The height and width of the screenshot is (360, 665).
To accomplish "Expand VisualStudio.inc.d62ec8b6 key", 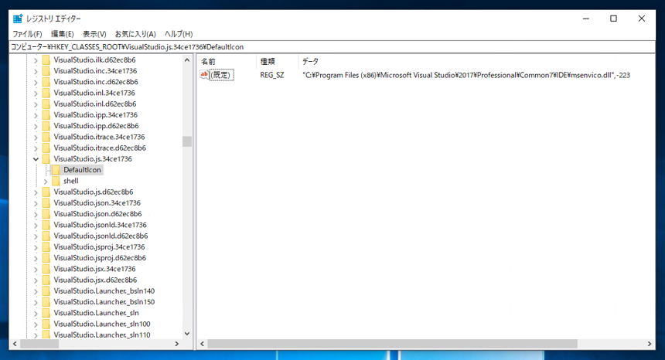I will 36,82.
